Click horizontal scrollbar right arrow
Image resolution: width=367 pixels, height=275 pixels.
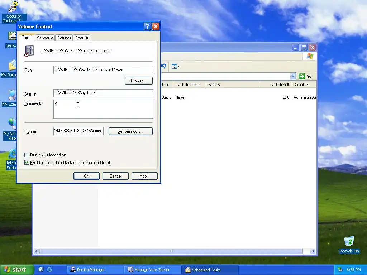[313, 251]
